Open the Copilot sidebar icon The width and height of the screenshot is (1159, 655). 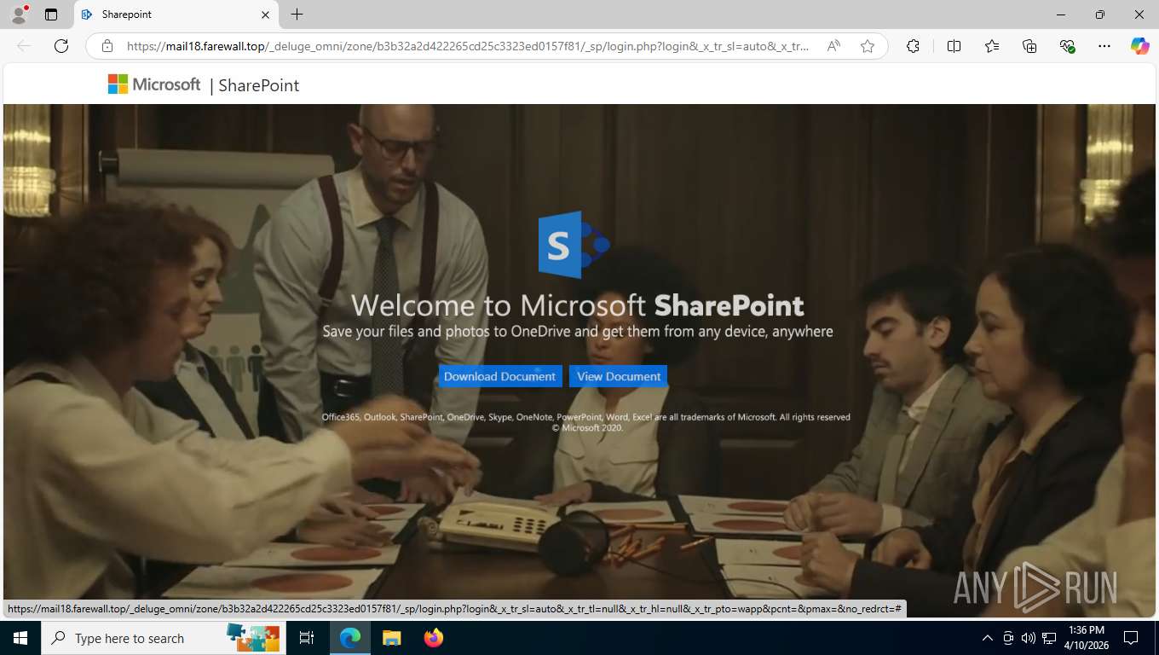point(1139,46)
